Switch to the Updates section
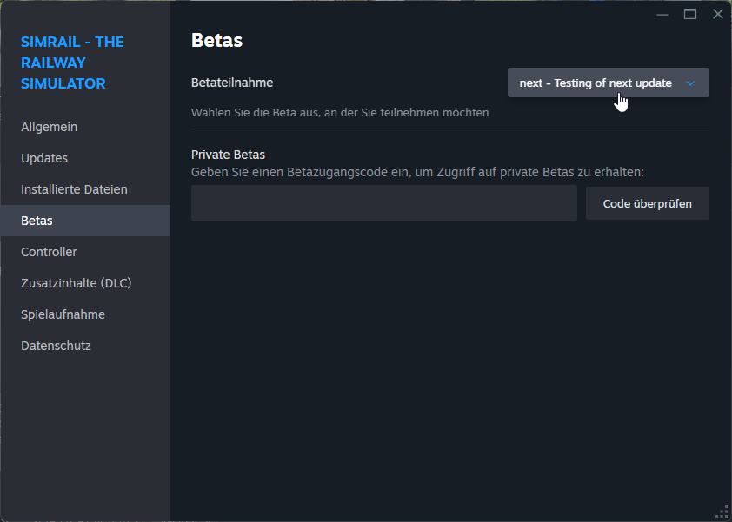 (44, 158)
